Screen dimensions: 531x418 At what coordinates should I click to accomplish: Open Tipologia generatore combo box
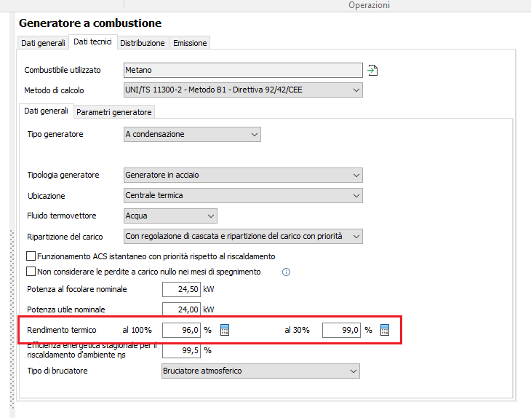coord(243,175)
